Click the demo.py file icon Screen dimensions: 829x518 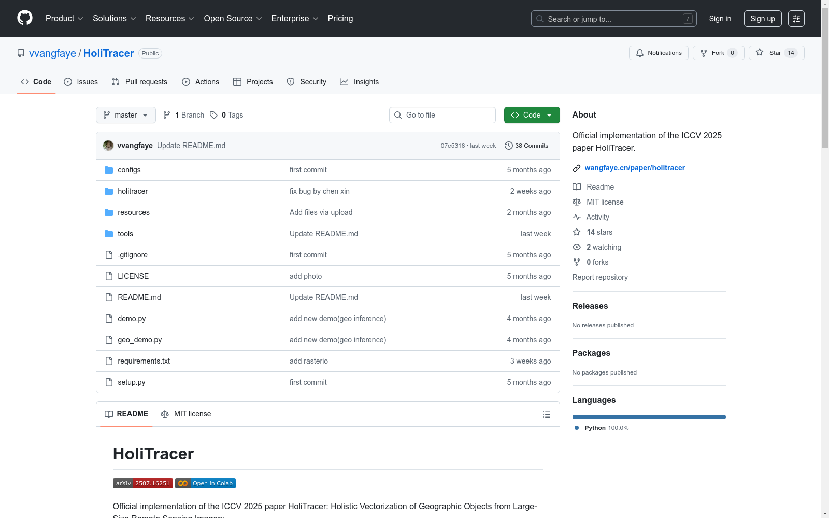[109, 319]
